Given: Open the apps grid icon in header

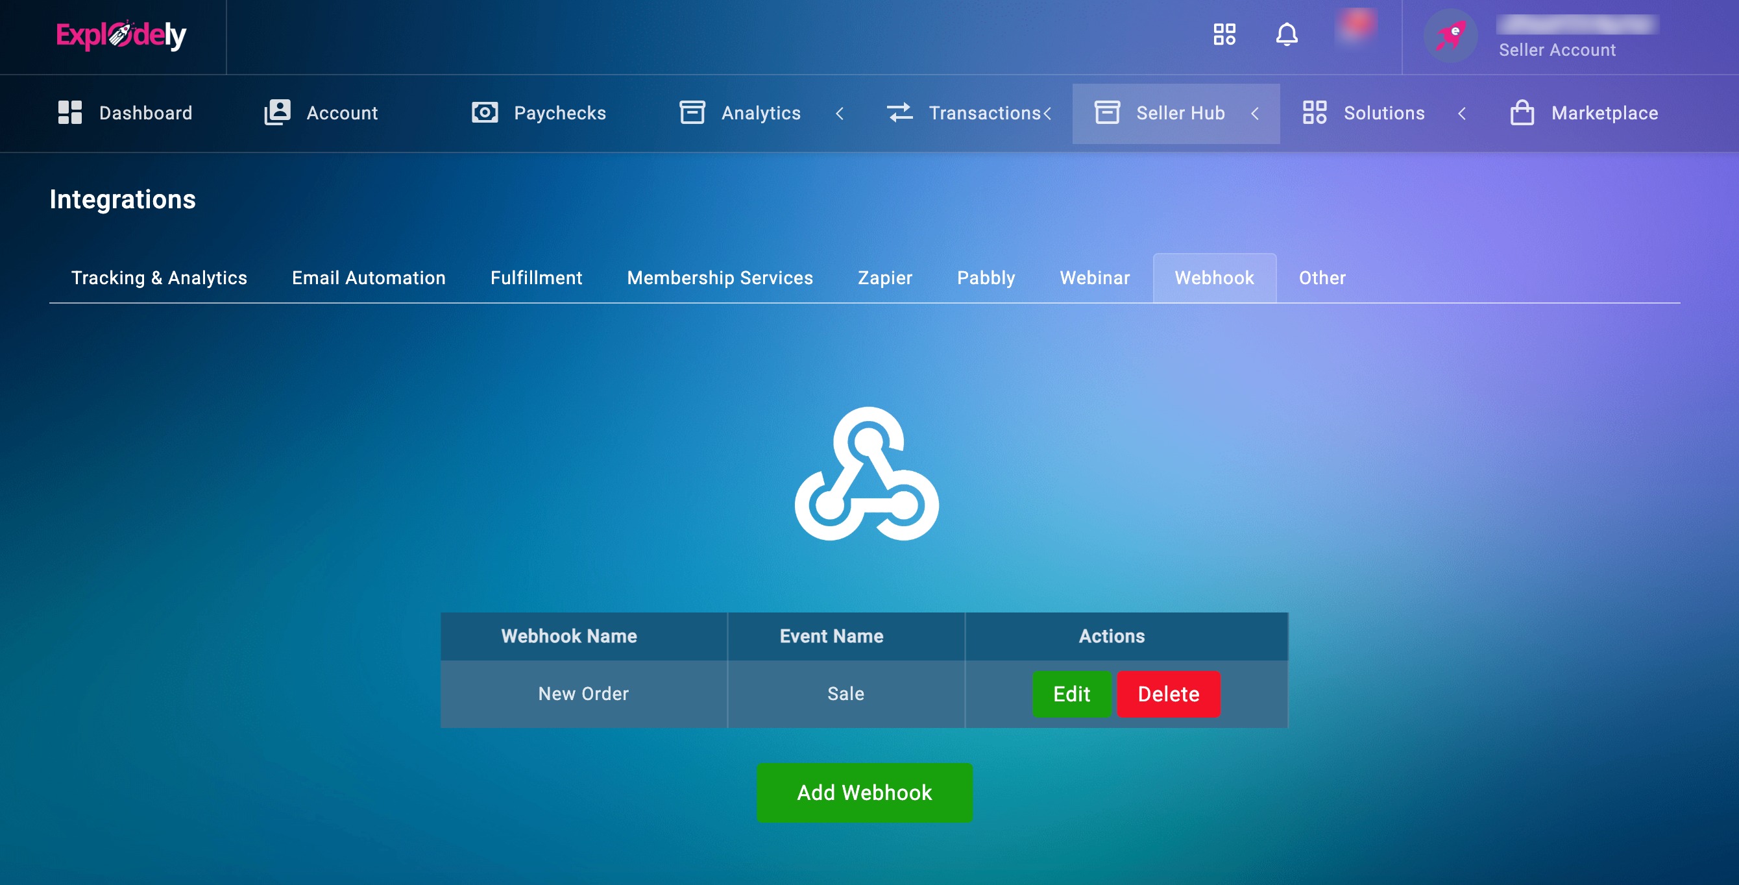Looking at the screenshot, I should (x=1224, y=34).
